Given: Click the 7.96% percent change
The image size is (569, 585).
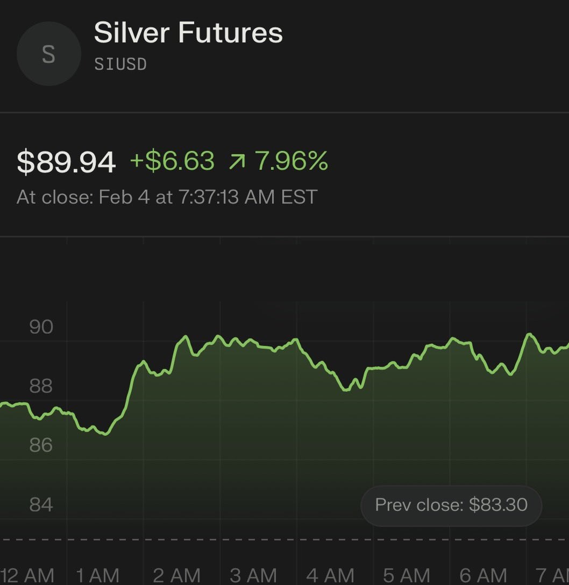Looking at the screenshot, I should (x=291, y=161).
